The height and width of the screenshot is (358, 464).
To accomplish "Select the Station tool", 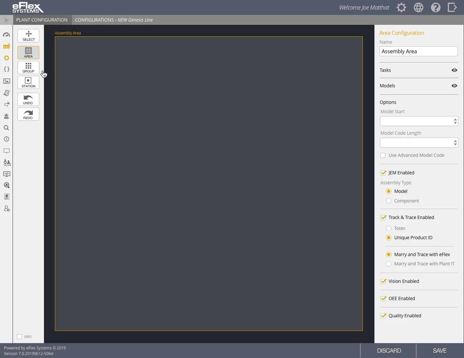I will click(x=28, y=82).
